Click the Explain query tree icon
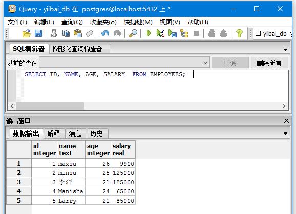Screen dimensions: 296x214 184,34
